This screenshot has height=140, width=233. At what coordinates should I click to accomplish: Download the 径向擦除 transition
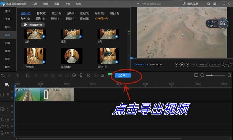[44, 62]
